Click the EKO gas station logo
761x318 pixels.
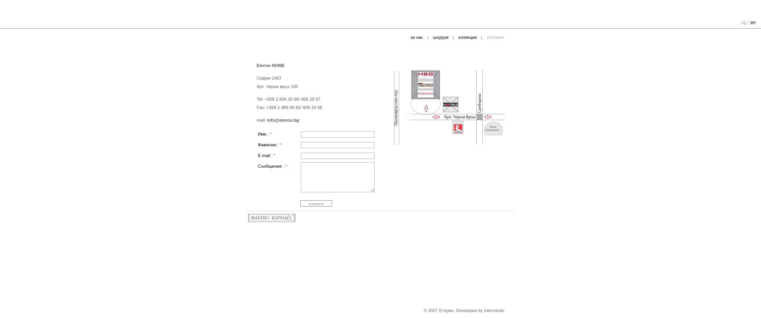(458, 128)
